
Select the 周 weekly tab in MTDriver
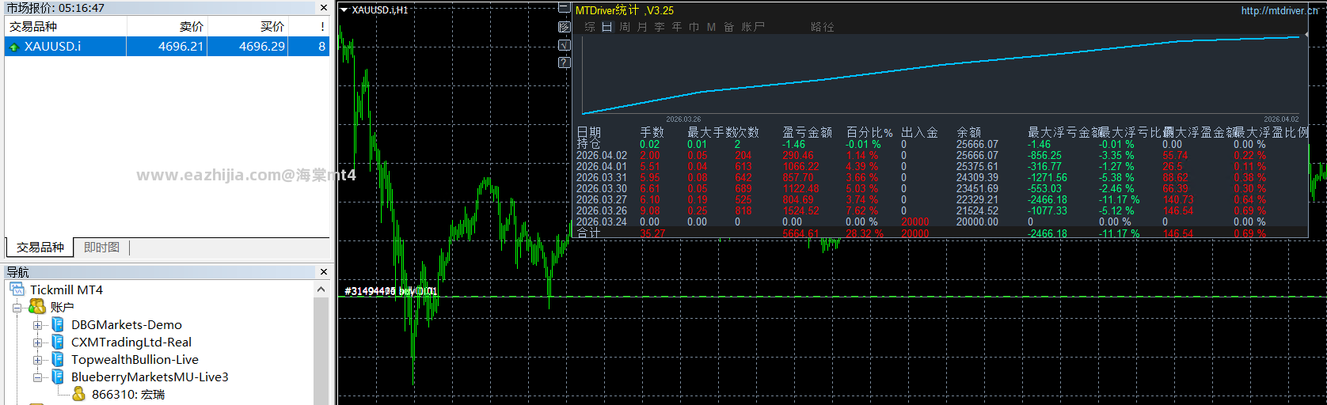(625, 27)
